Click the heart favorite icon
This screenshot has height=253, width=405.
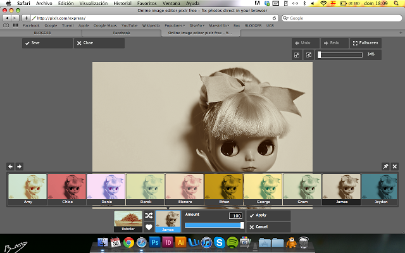(149, 227)
